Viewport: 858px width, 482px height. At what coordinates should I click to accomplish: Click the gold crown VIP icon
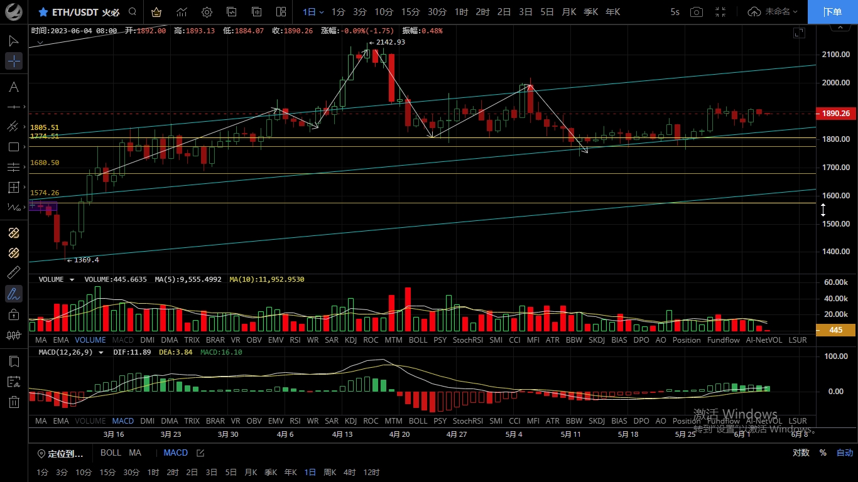coord(156,12)
